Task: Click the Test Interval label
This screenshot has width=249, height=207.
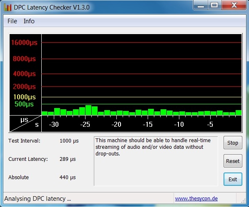Action: pos(24,140)
